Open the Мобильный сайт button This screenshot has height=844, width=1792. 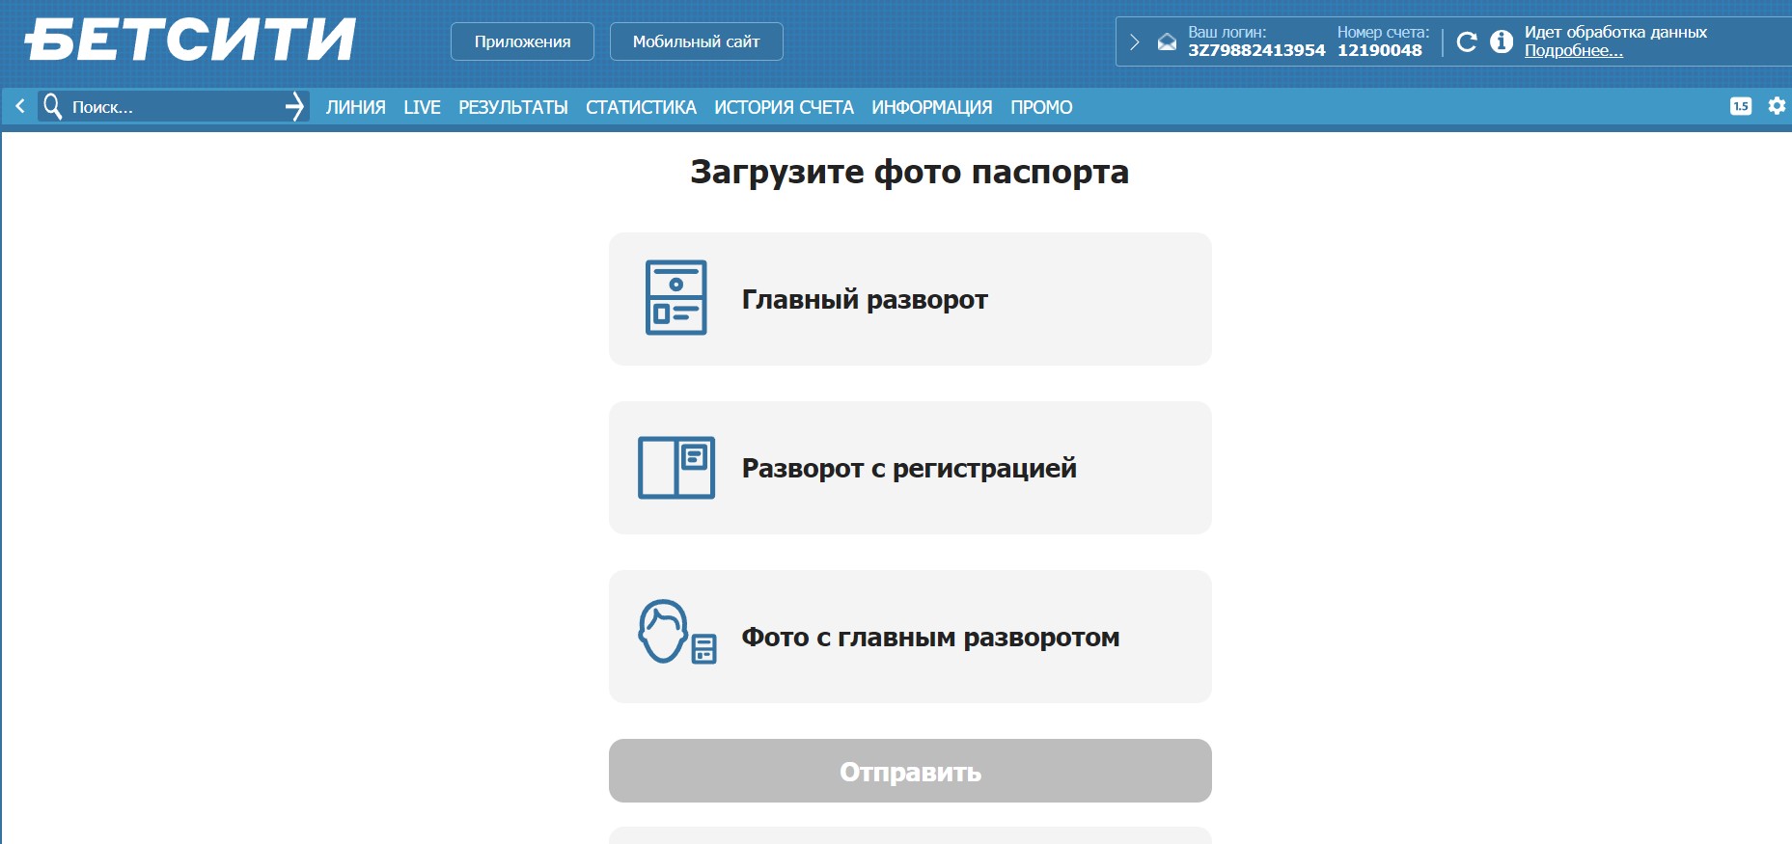tap(696, 41)
